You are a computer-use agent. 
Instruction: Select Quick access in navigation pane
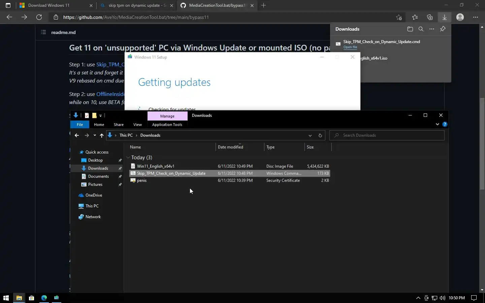[97, 152]
